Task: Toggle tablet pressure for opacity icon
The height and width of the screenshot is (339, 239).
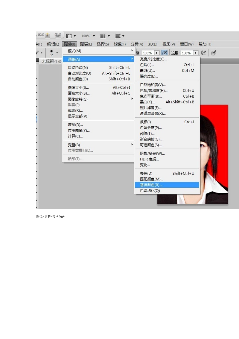Action: click(165, 53)
